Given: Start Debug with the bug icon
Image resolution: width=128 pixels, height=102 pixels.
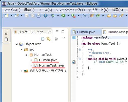Looking at the screenshot, I should pyautogui.click(x=53, y=16).
